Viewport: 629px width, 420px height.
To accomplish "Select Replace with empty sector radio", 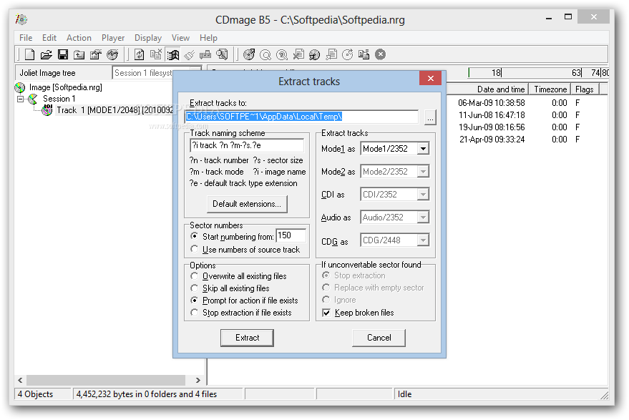I will point(326,287).
